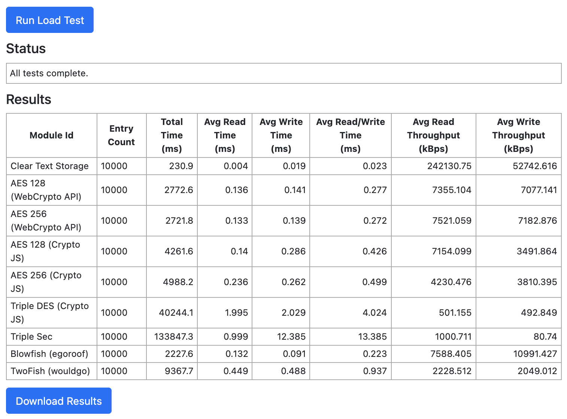Click write throughput value 80.74
567x419 pixels.
click(545, 337)
